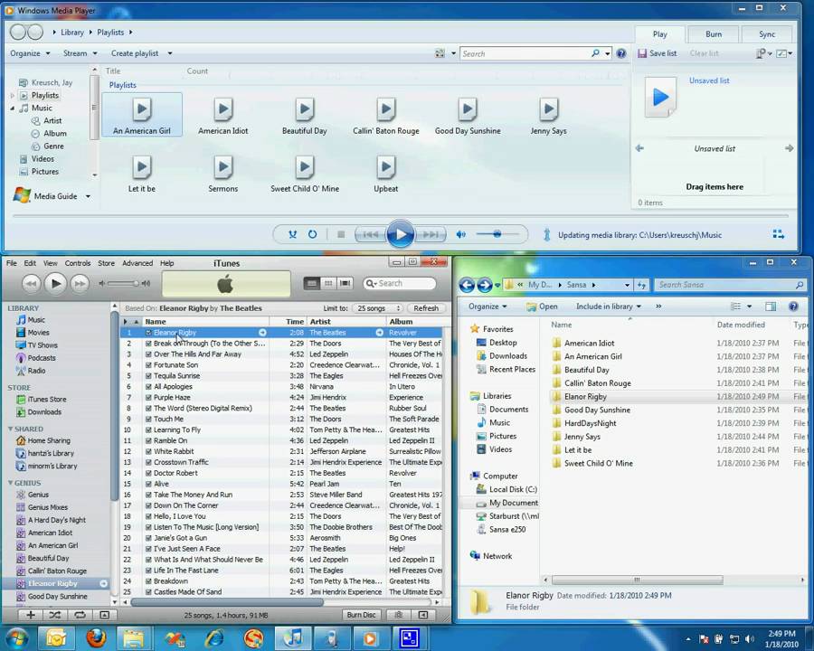Screen dimensions: 814x651
Task: Adjust the Windows Media Player volume slider
Action: [x=497, y=235]
